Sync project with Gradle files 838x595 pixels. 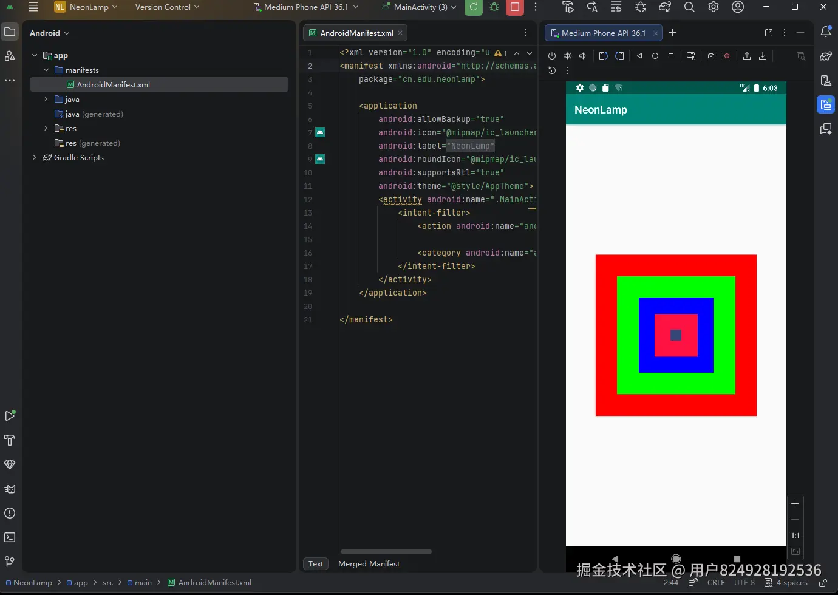665,7
